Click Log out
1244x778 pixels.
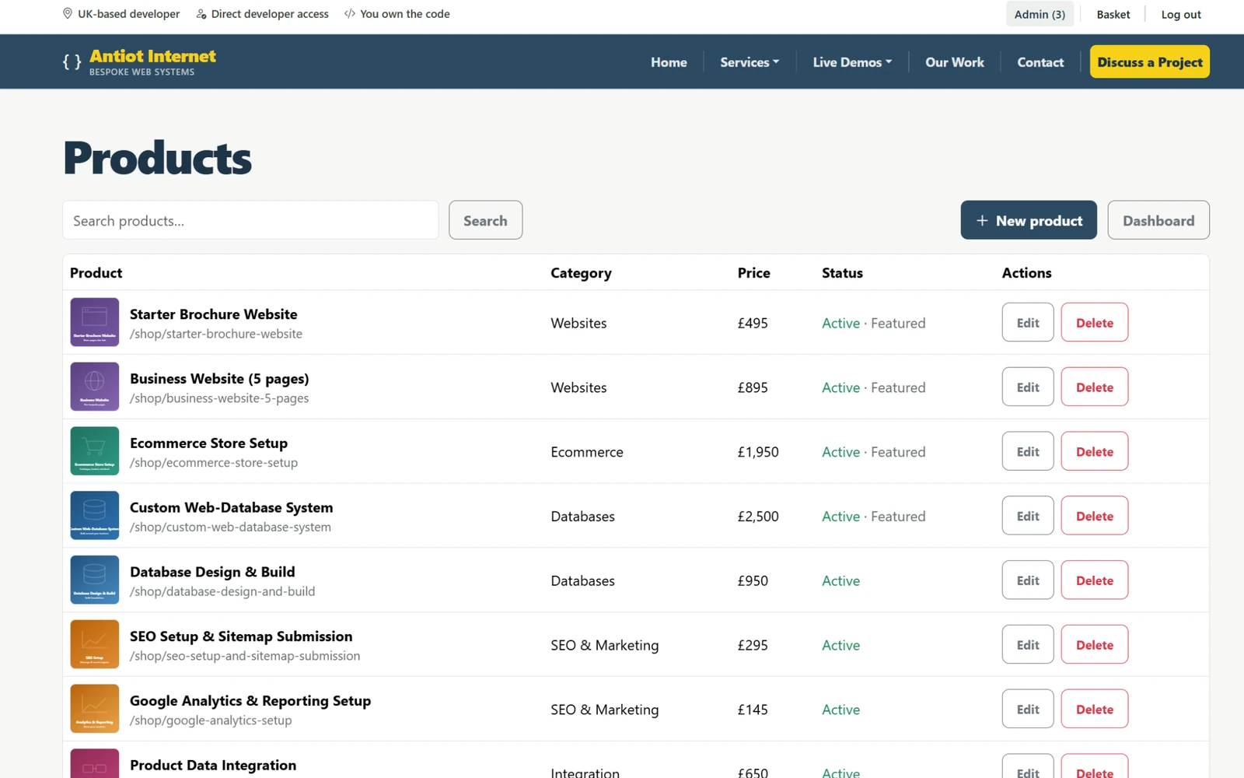pos(1181,14)
